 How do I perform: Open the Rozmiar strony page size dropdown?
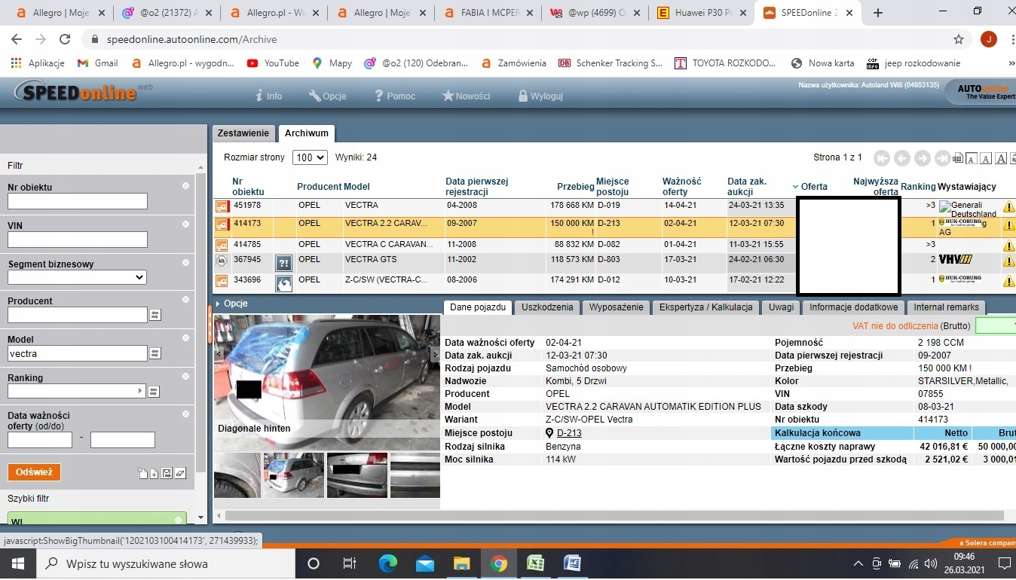(x=311, y=157)
